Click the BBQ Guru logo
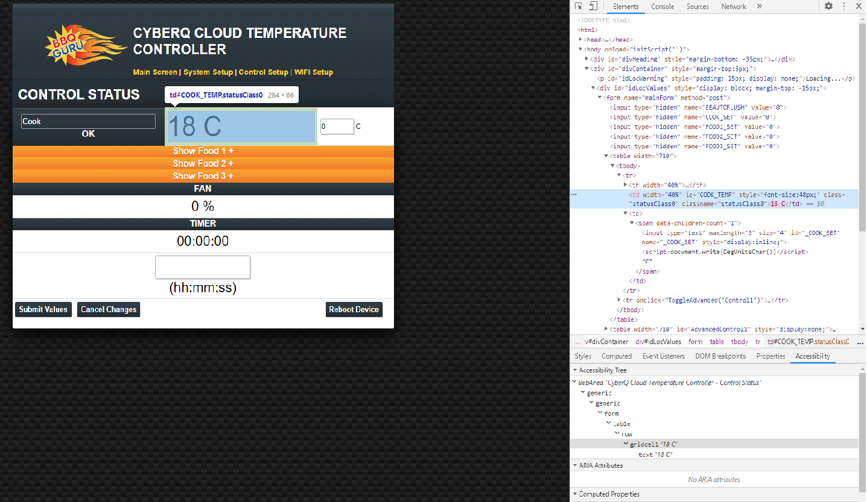The height and width of the screenshot is (502, 867). tap(84, 46)
